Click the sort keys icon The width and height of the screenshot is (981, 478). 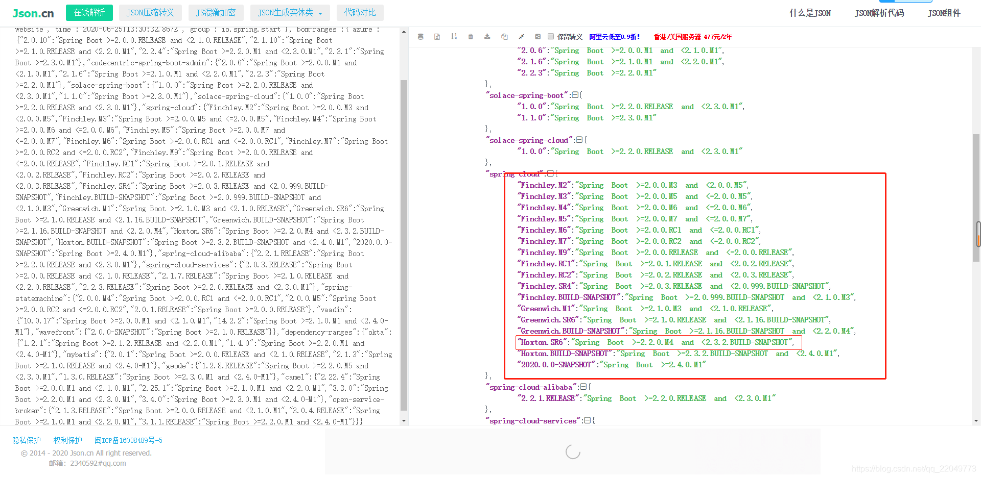(454, 37)
